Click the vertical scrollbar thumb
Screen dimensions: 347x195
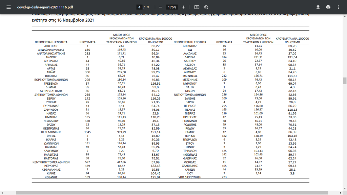[345, 81]
